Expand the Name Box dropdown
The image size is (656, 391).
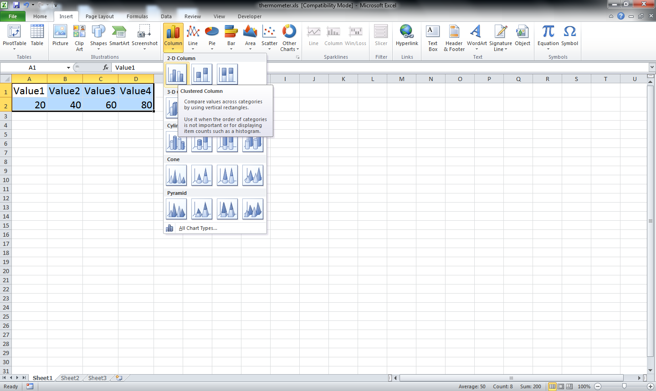coord(68,67)
